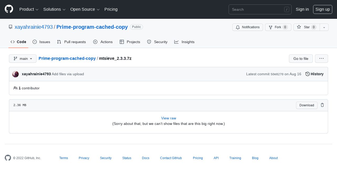Fork this repository
Screen dimensions: 337x174
278,27
